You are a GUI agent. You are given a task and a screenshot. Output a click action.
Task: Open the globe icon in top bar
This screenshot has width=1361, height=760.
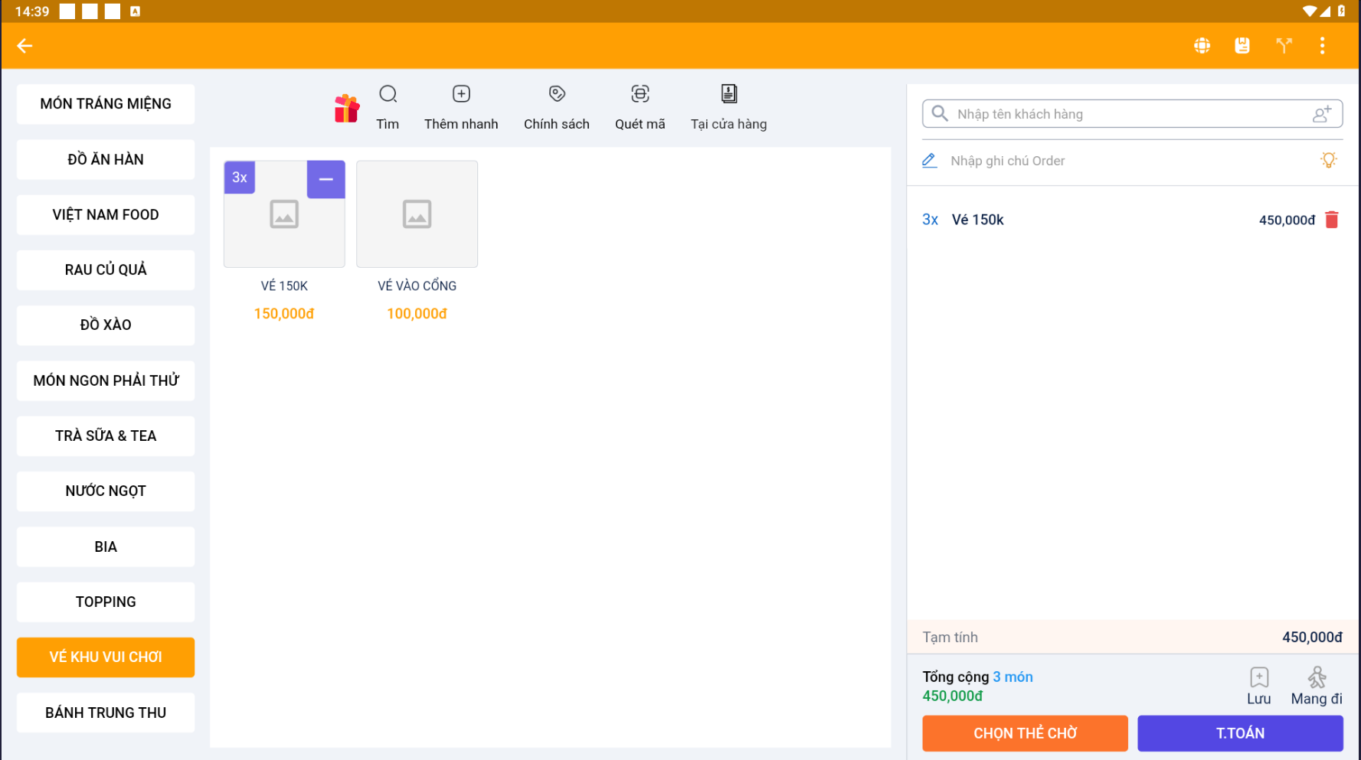[x=1202, y=46]
